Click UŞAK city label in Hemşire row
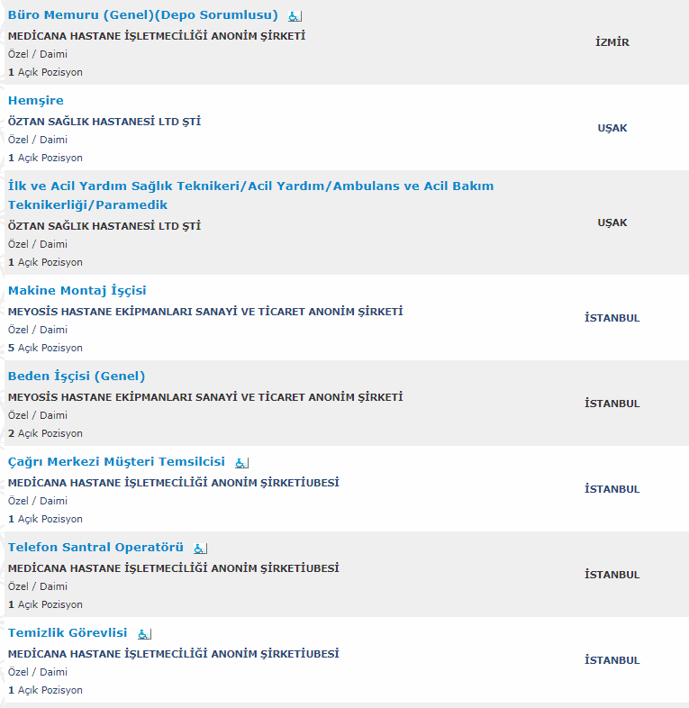 tap(612, 128)
